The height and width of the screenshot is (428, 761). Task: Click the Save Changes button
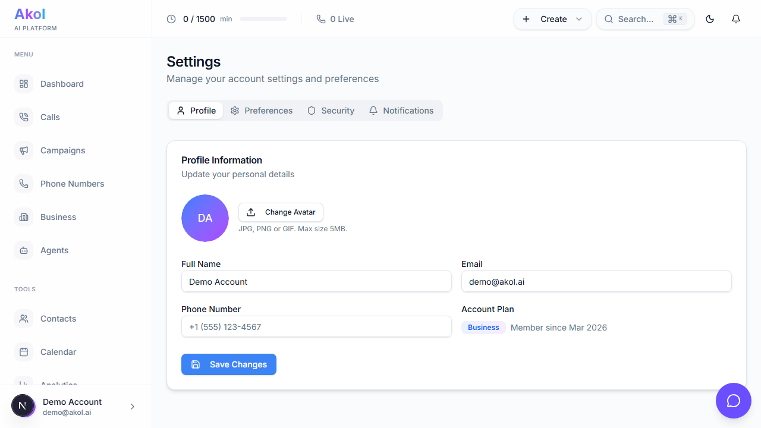coord(229,364)
